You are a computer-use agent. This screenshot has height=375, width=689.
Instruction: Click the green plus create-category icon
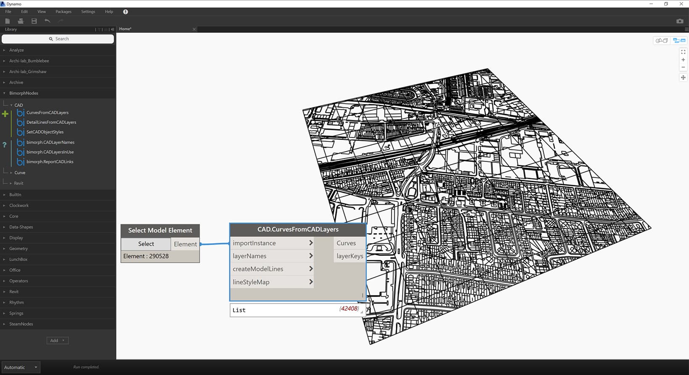[x=5, y=114]
